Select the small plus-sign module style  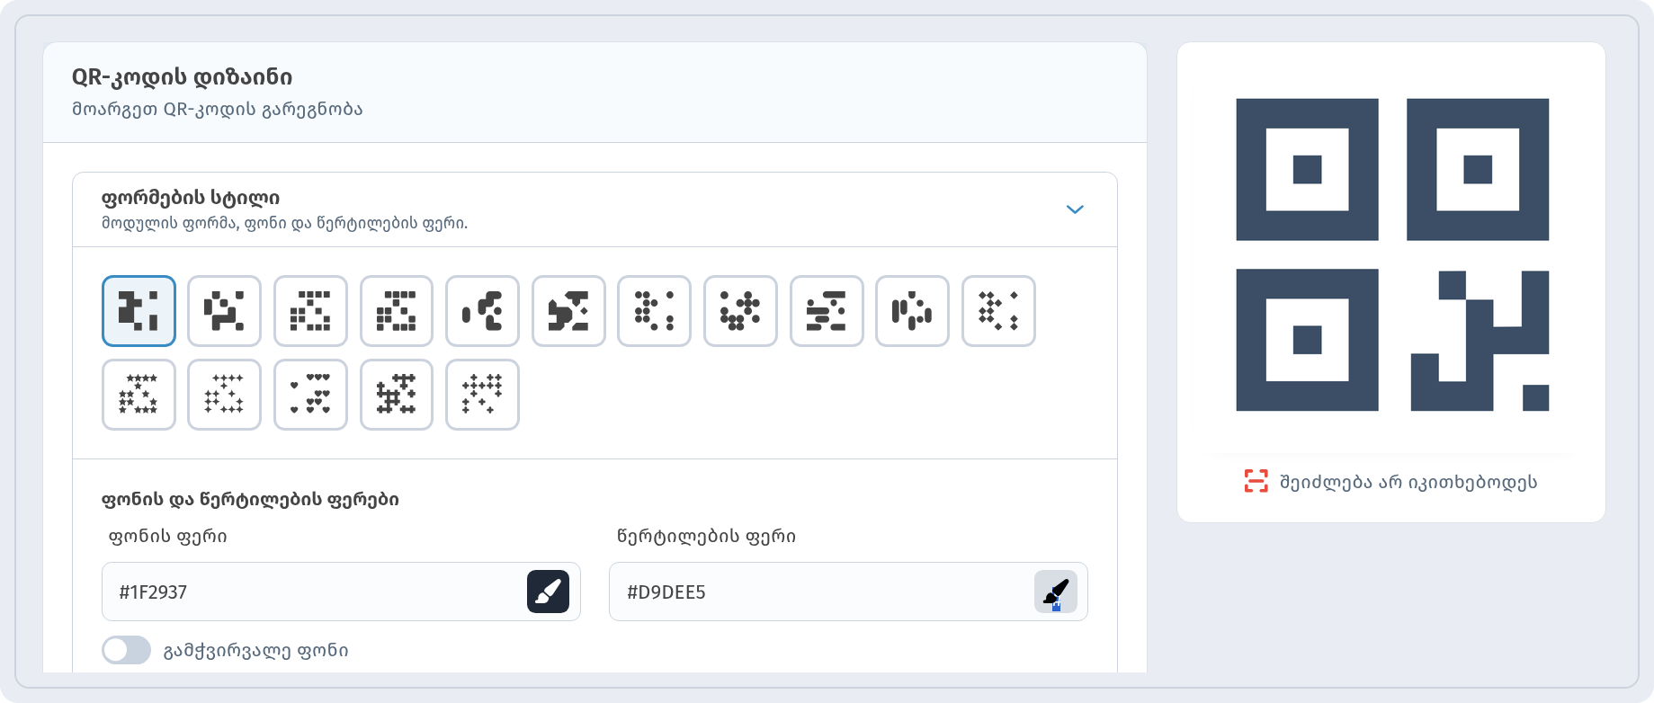482,395
